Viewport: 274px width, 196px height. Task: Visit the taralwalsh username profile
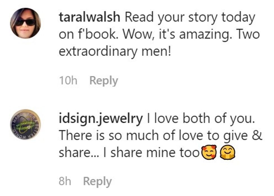[90, 18]
